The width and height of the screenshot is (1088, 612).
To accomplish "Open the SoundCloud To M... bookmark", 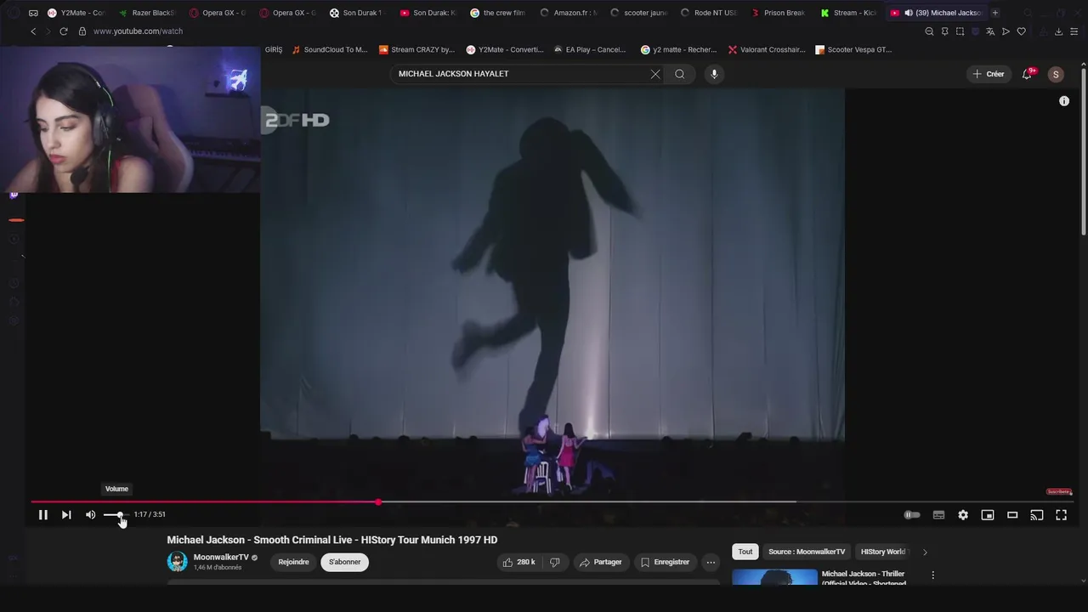I will (x=330, y=49).
